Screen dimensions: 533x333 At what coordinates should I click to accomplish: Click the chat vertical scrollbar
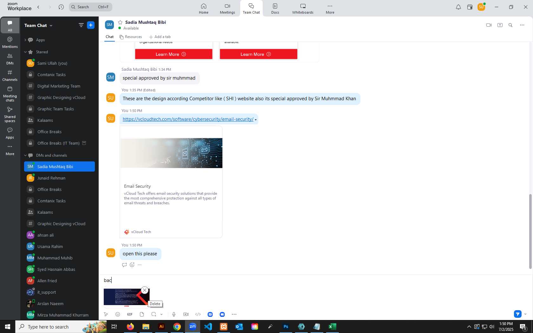coord(530,232)
